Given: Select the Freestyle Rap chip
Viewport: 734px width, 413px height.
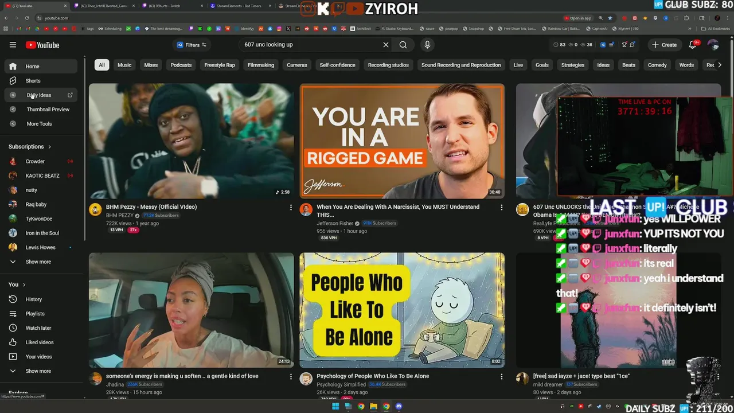Looking at the screenshot, I should pos(220,65).
